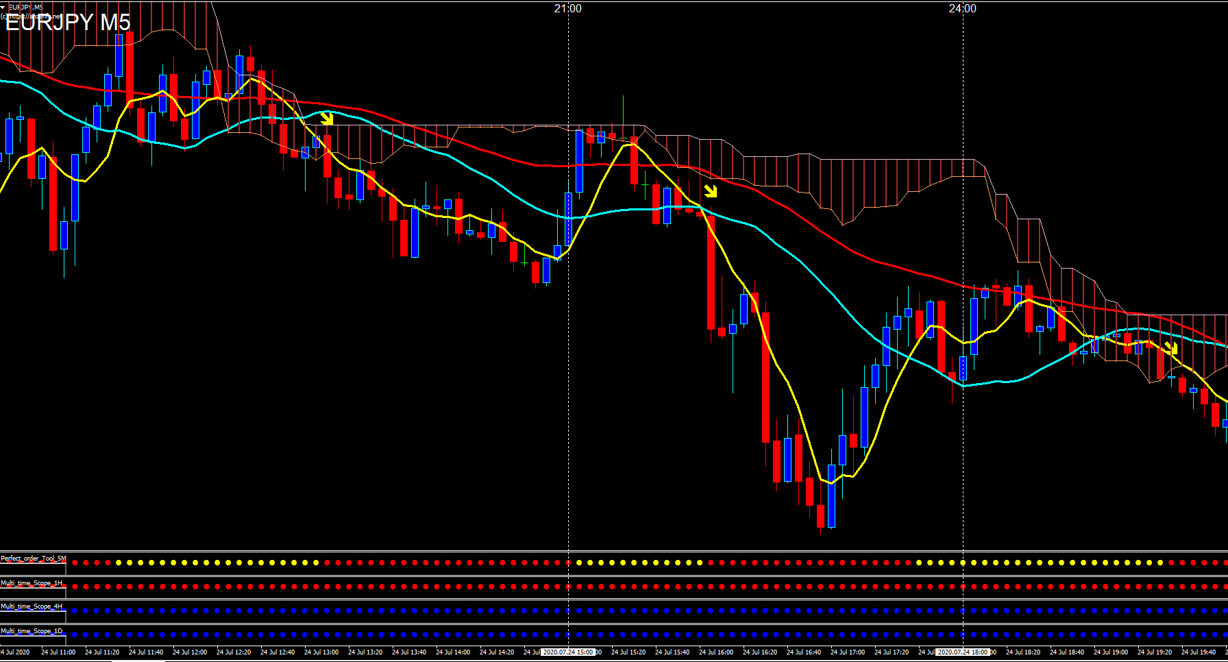Click the 2020.07.24 18:00 vertical line date label
The image size is (1228, 662).
963,652
